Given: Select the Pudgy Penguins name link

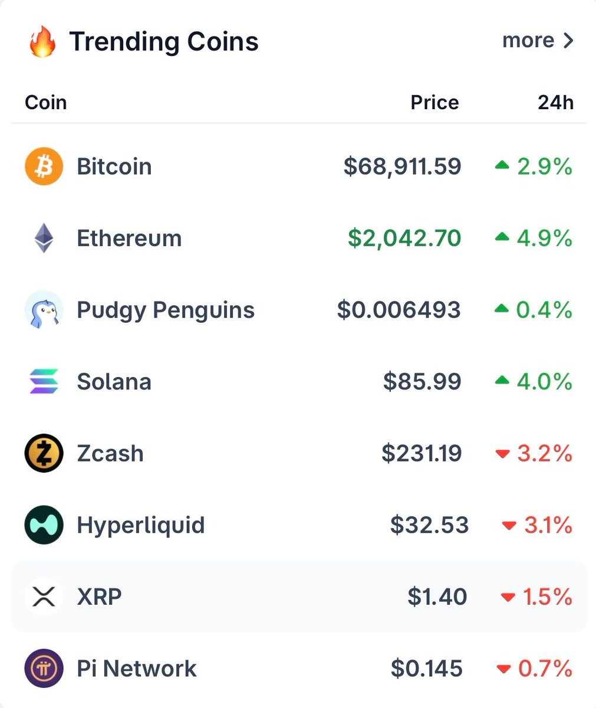Looking at the screenshot, I should point(166,310).
